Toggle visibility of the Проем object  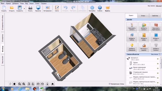pos(158,63)
